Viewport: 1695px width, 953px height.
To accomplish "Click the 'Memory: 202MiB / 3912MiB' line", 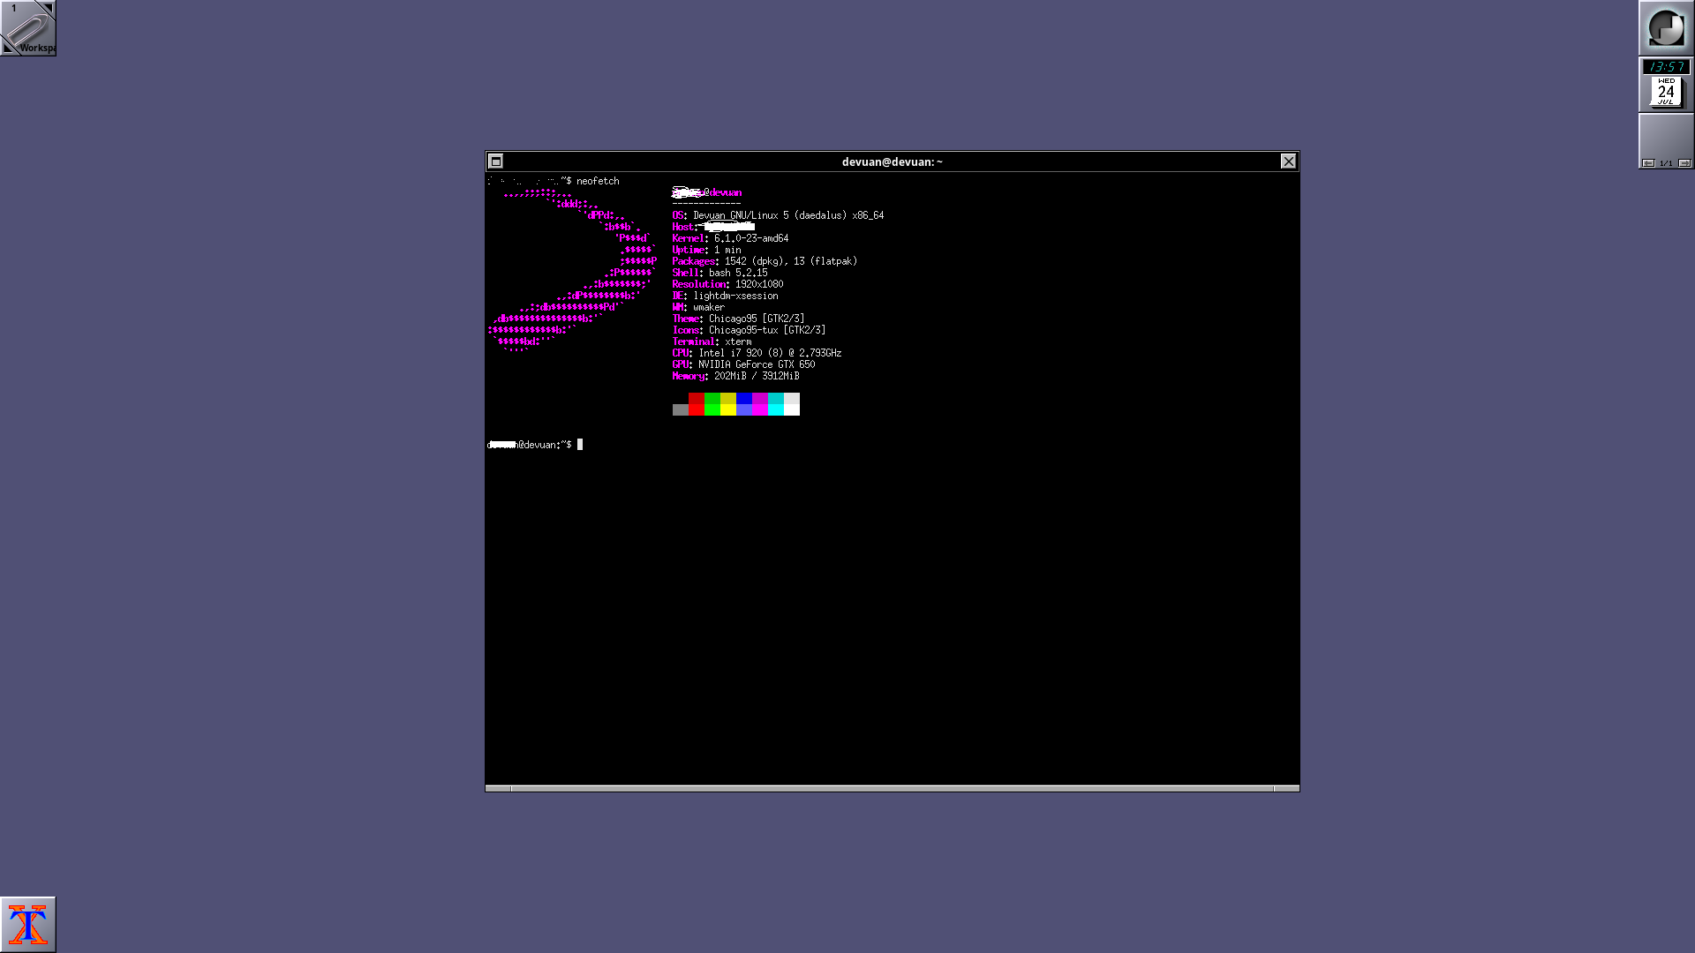I will (735, 376).
